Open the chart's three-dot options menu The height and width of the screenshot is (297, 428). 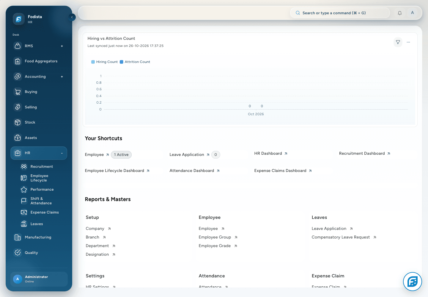[x=408, y=42]
